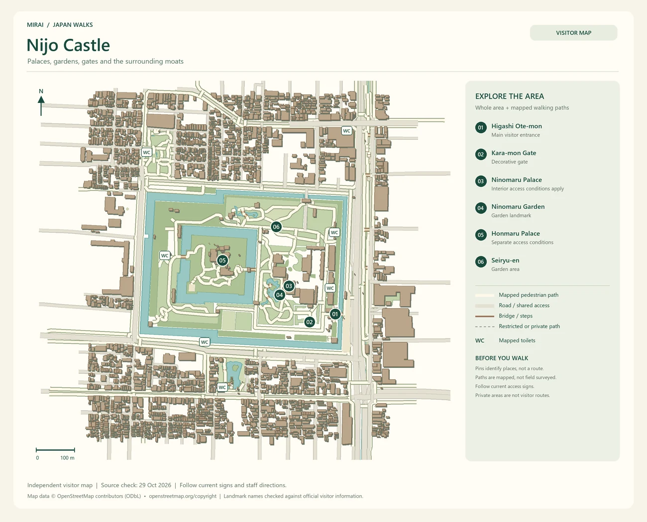Click the WC marker in the southern pond park

point(222,387)
